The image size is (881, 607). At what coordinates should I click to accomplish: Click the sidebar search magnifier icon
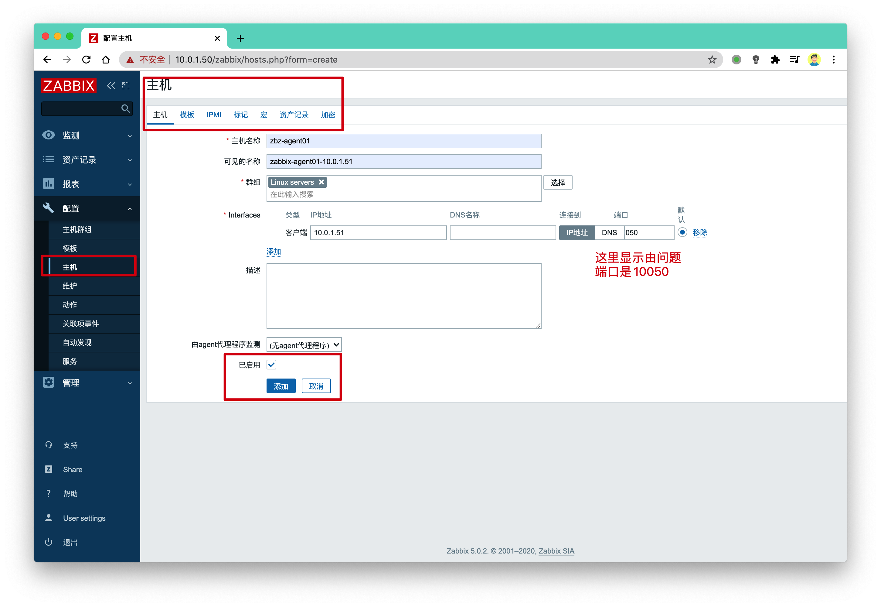coord(125,109)
